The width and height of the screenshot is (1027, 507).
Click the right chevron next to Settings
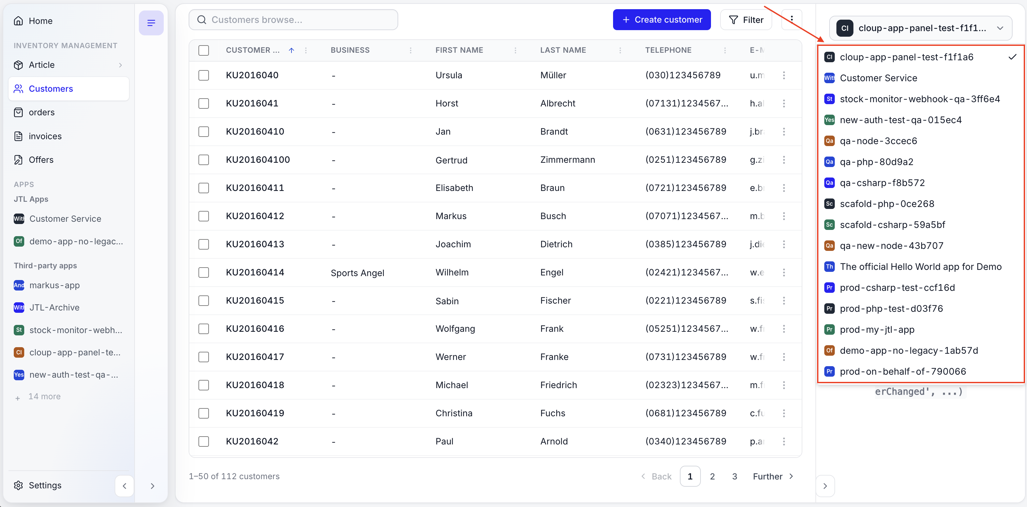coord(152,486)
